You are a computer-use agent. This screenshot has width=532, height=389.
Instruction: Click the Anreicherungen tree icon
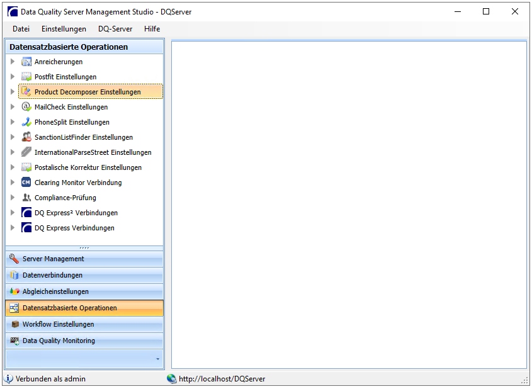click(26, 62)
